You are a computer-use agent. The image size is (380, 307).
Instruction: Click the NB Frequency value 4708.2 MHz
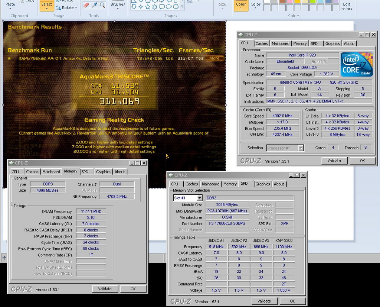[x=117, y=197]
